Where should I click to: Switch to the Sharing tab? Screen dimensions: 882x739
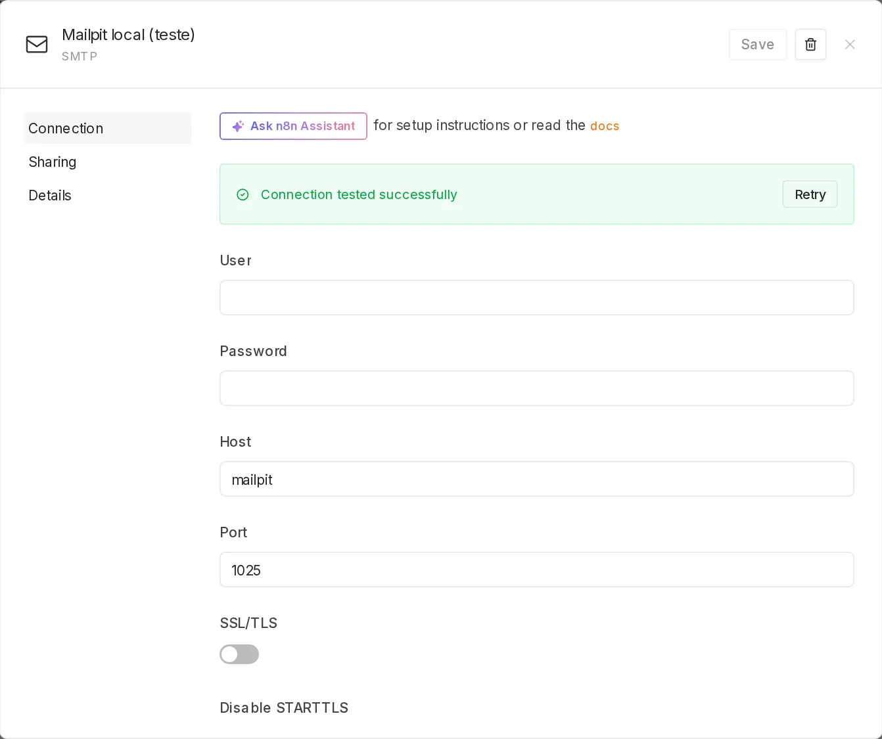click(x=108, y=162)
